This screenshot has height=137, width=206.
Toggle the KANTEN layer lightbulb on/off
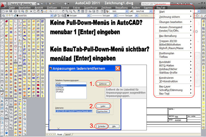(7, 16)
